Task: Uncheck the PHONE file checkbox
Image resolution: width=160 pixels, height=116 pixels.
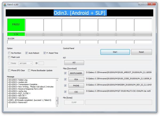Action: tap(65, 86)
